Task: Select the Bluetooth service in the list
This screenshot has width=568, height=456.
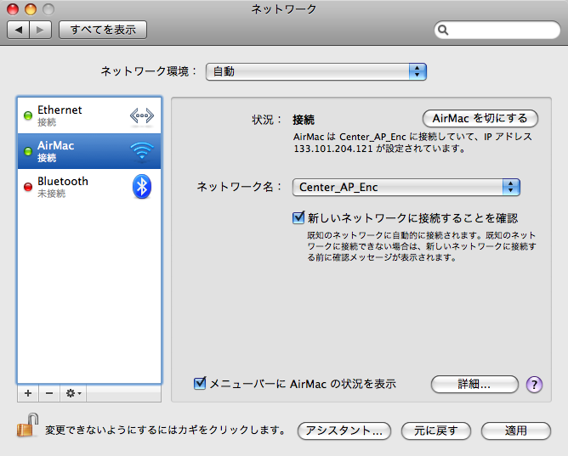Action: pos(89,187)
